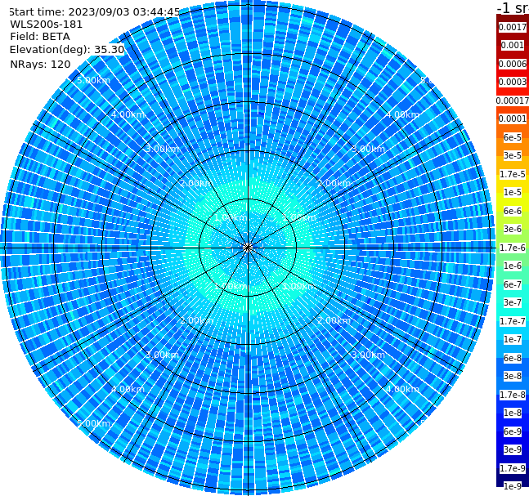This screenshot has width=529, height=496.
Task: Click the 6e-6 colorbar label
Action: (x=513, y=211)
